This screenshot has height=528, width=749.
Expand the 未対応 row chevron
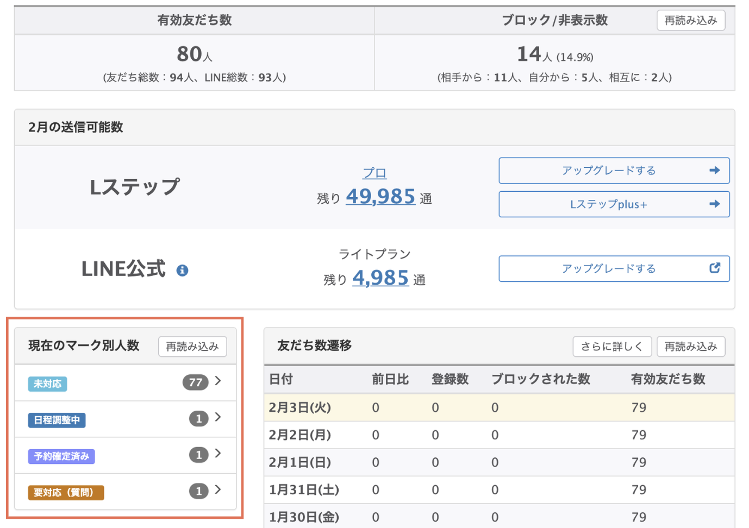tap(218, 381)
